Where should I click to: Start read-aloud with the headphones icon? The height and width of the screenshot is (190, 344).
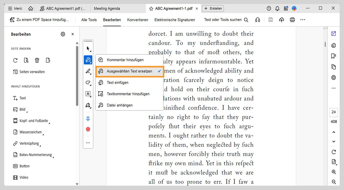[x=257, y=19]
